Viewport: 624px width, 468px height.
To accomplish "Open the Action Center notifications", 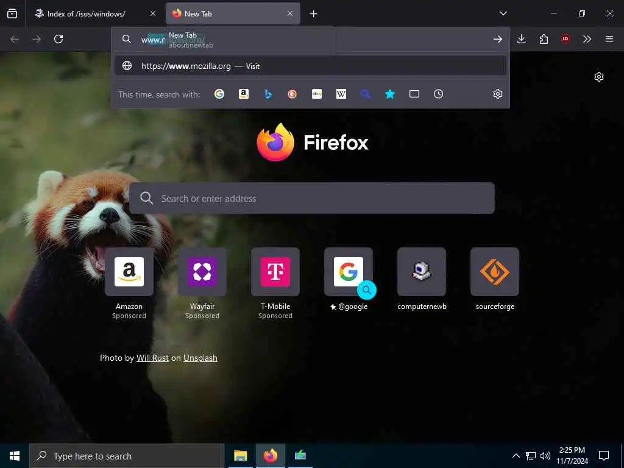I will click(x=604, y=456).
